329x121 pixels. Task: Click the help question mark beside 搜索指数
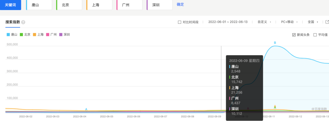pyautogui.click(x=23, y=22)
